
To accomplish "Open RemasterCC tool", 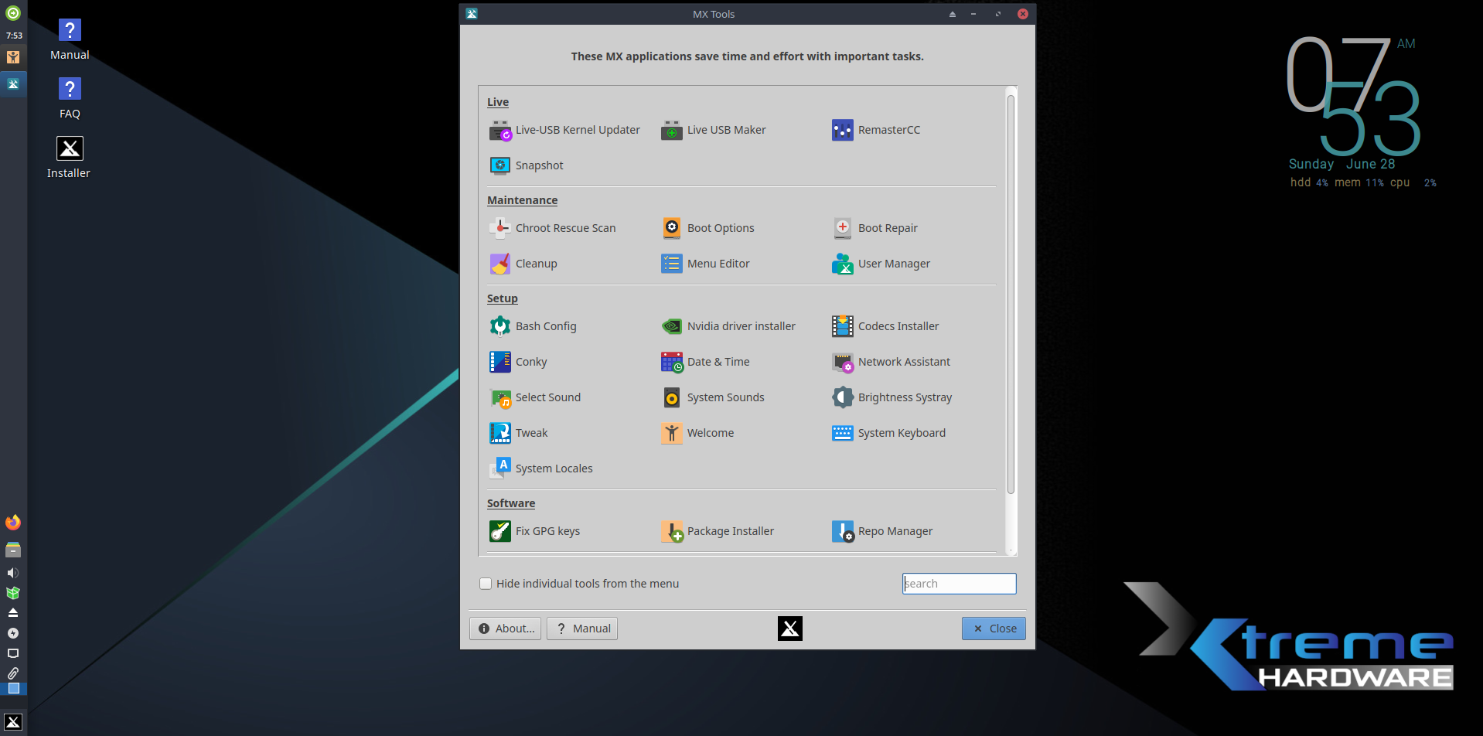I will [876, 131].
